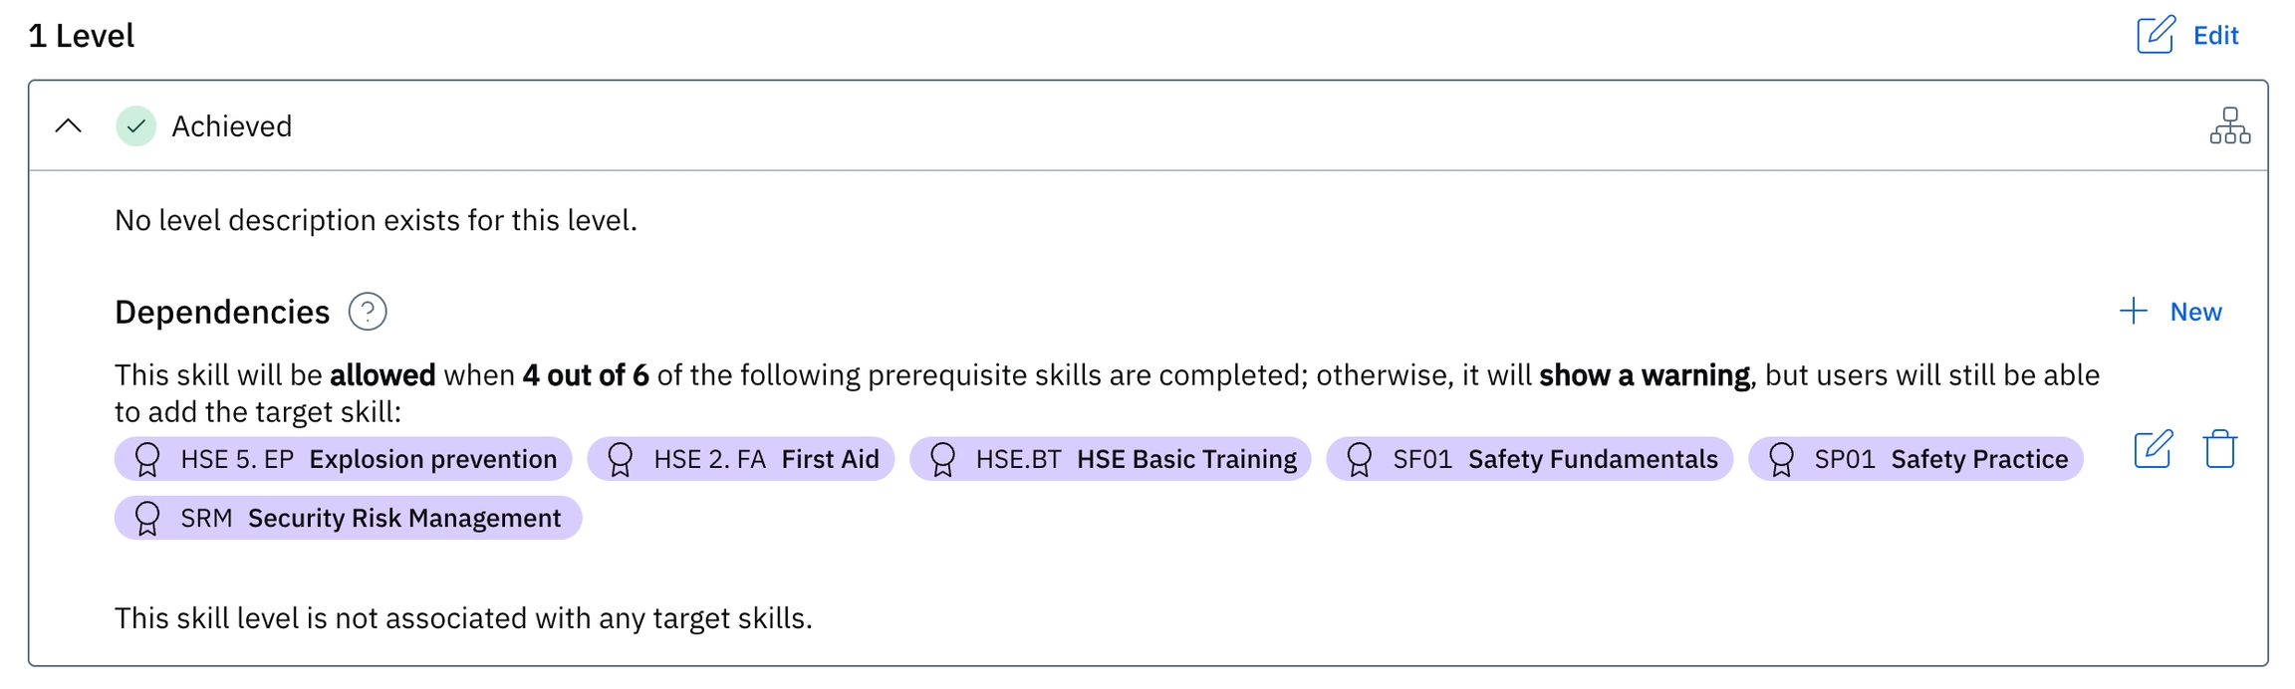Screen dimensions: 2295x689
Task: Open the Explosion prevention skill chip
Action: (x=343, y=459)
